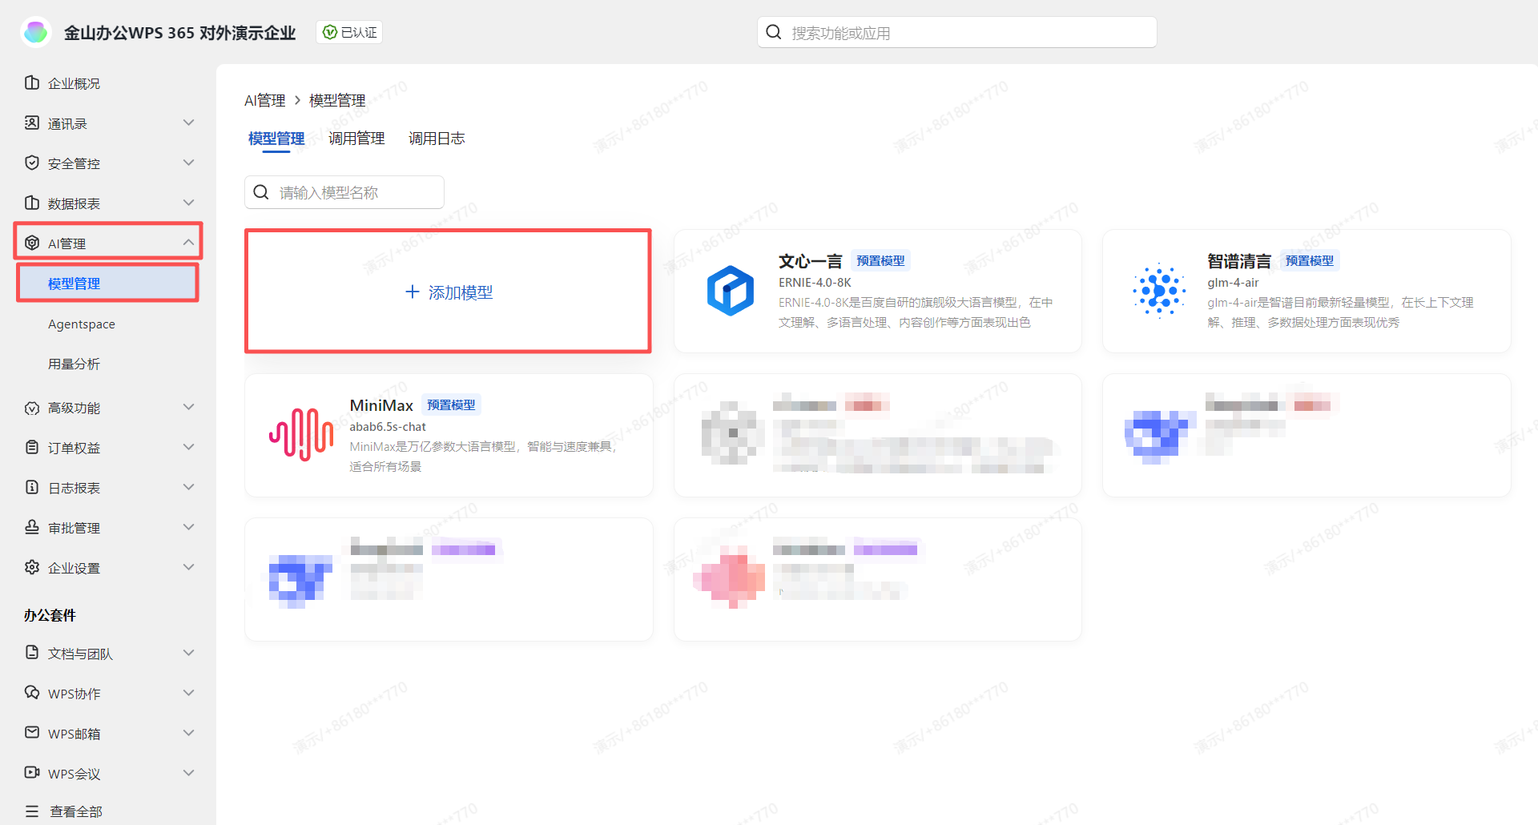The image size is (1538, 825).
Task: Click the 预置模型 tag on 文心一言
Action: (880, 261)
